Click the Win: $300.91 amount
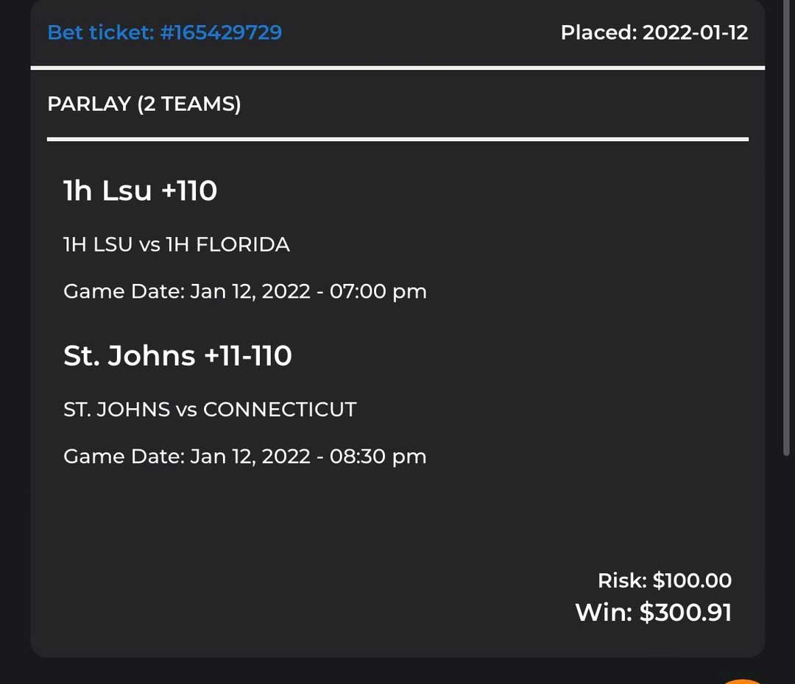795x684 pixels. coord(654,612)
